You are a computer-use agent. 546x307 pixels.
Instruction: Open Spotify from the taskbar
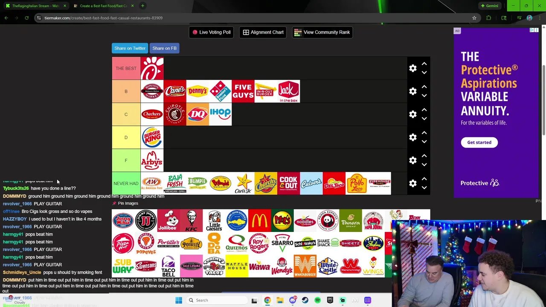coord(317,300)
